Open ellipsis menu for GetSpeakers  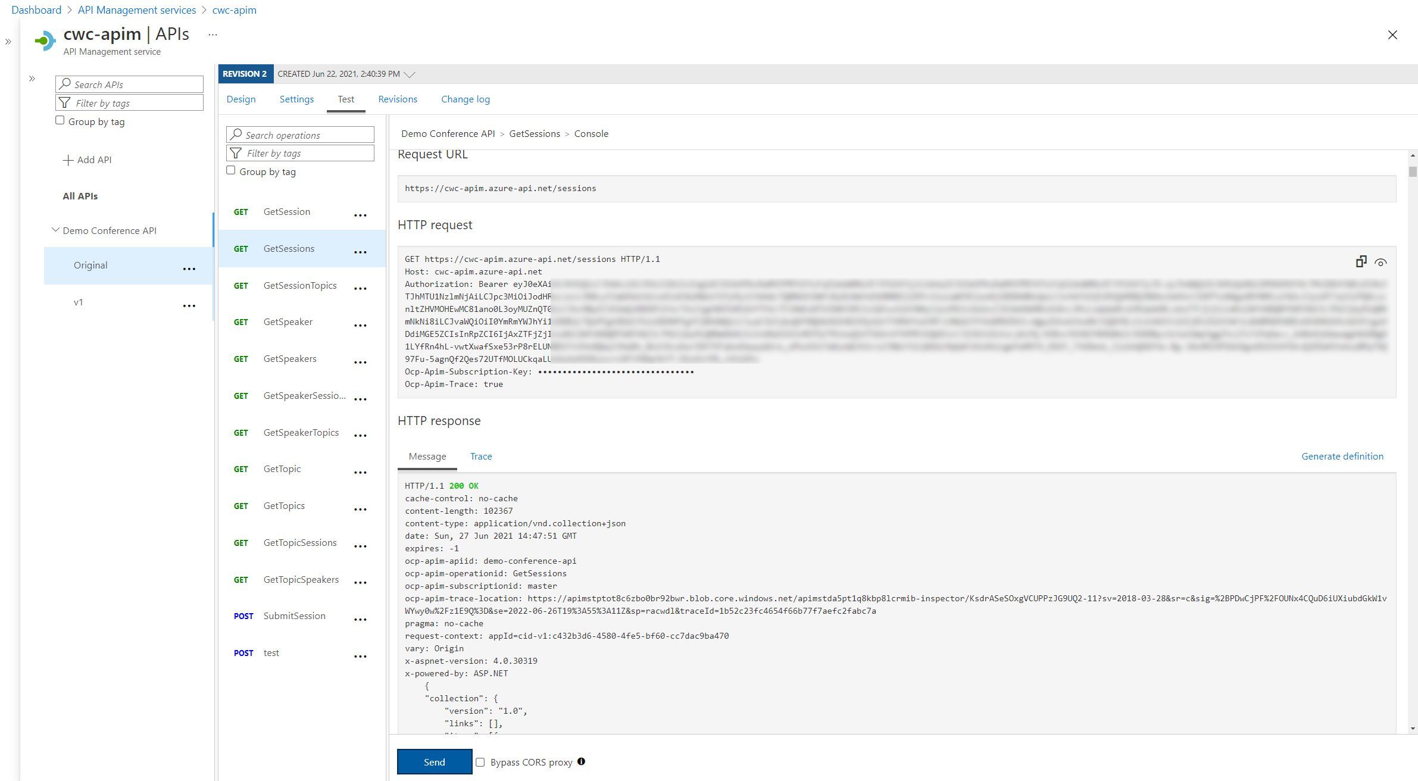tap(360, 363)
